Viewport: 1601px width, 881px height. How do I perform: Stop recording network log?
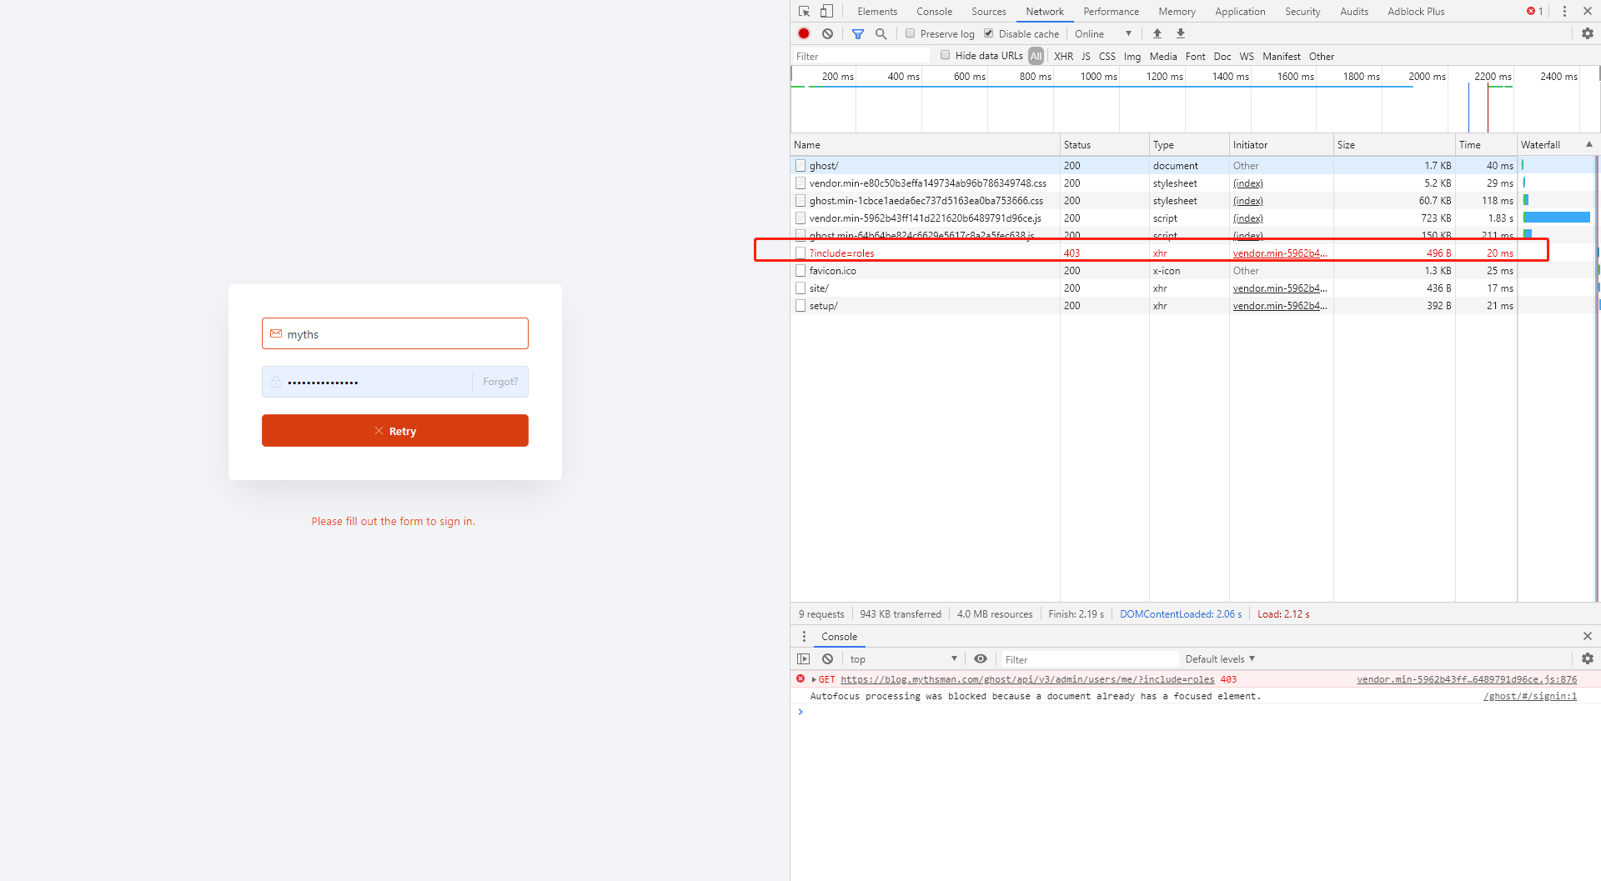pos(803,33)
